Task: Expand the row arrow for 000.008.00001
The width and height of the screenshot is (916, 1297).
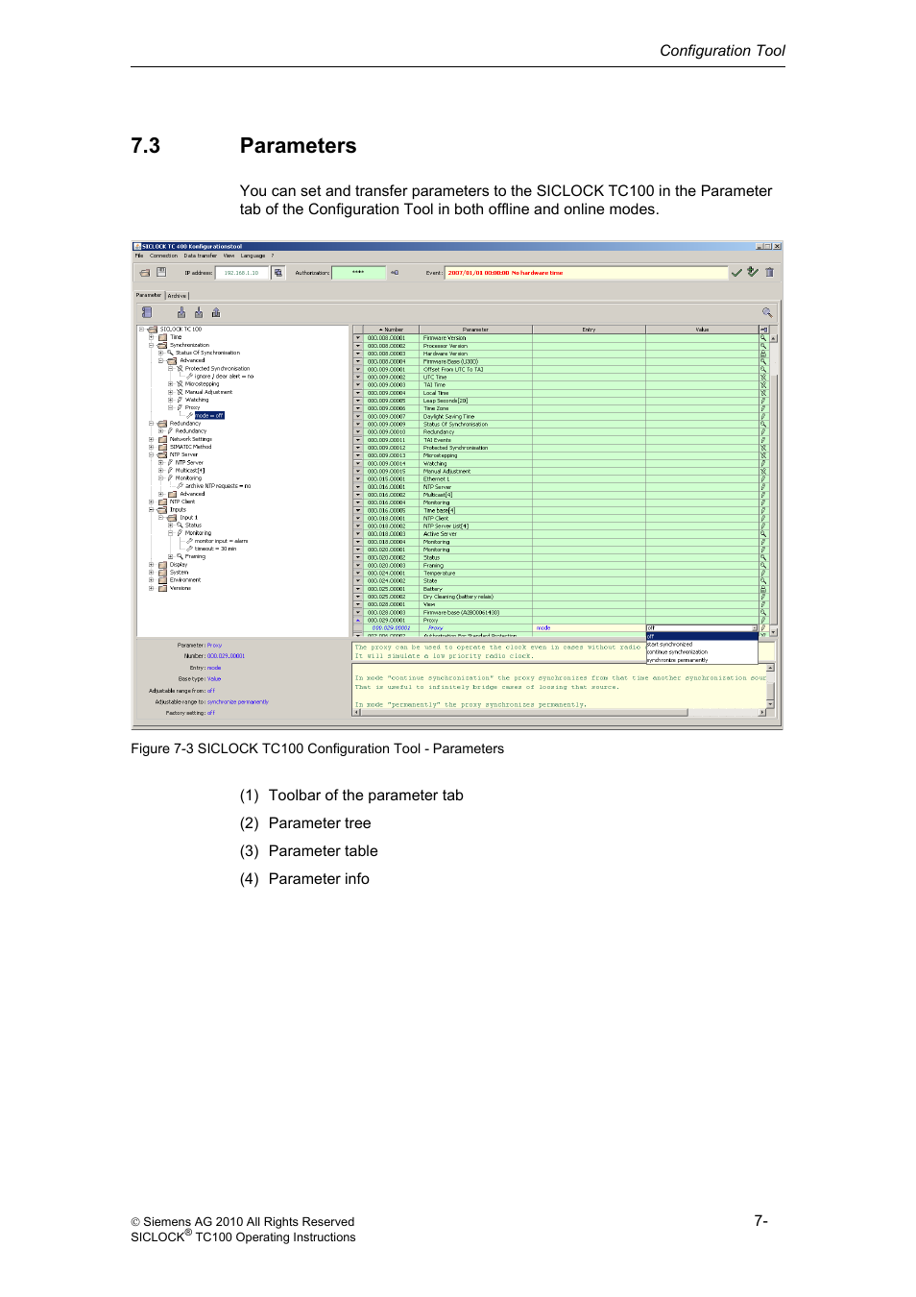Action: [x=358, y=338]
